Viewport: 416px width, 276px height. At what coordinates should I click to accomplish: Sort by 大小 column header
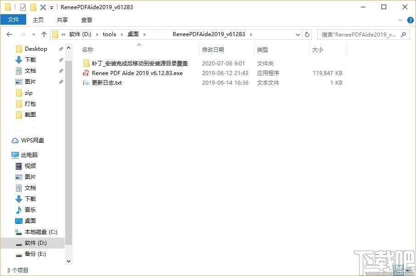pos(318,50)
